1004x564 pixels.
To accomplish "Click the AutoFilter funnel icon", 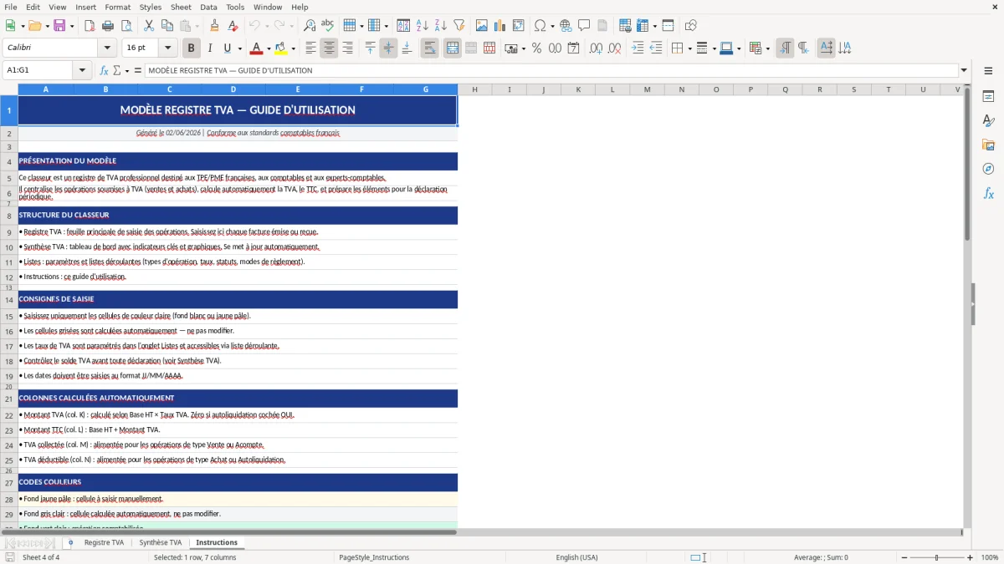I will click(458, 26).
